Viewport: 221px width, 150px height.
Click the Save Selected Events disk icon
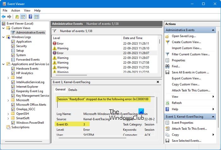click(167, 141)
